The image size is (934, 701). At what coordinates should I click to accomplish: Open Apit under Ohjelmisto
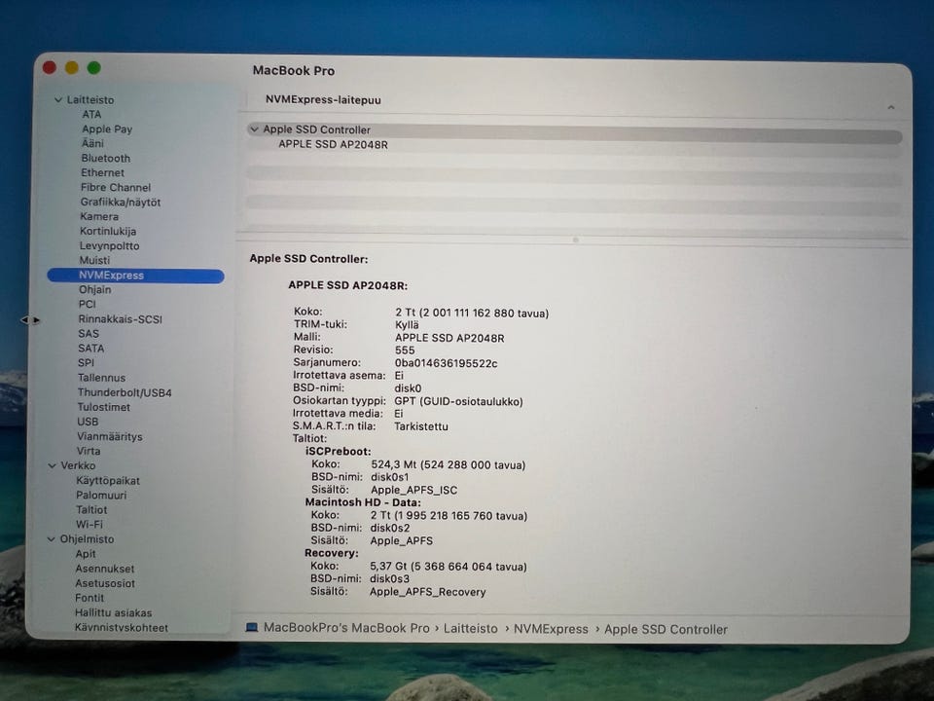pos(86,554)
